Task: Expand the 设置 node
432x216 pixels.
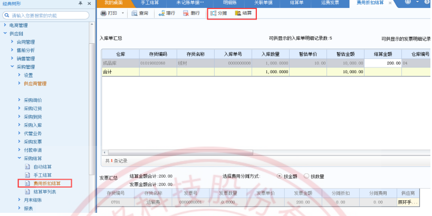Action: tap(20, 75)
